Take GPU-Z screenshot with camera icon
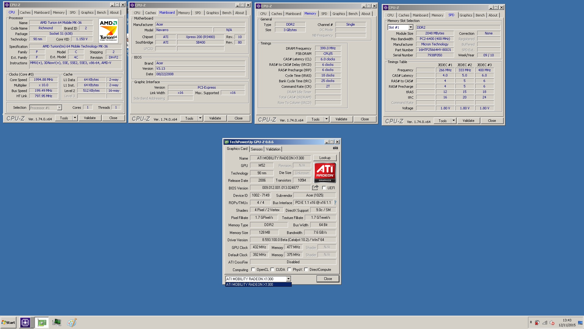Screen dimensions: 584x329 335,148
